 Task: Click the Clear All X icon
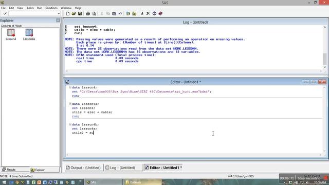click(148, 14)
